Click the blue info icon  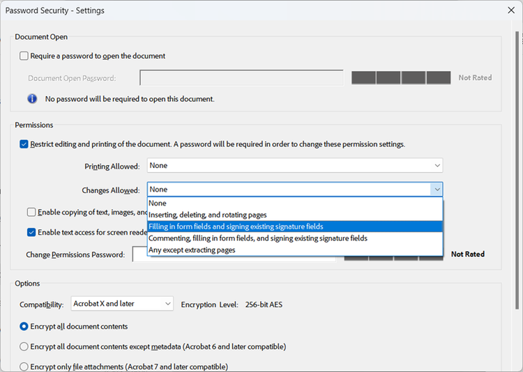click(x=32, y=99)
